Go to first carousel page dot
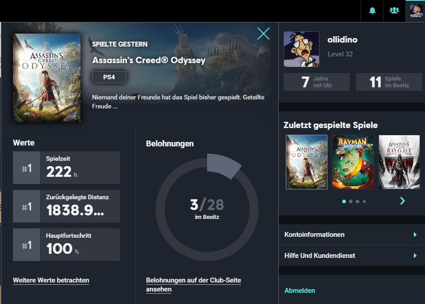425x304 pixels. point(344,201)
